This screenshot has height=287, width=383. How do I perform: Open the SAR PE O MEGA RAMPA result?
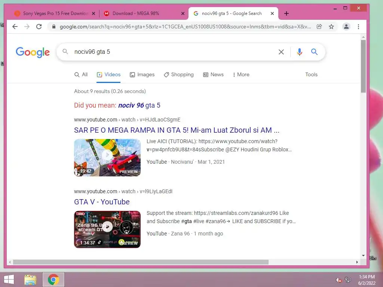point(177,130)
